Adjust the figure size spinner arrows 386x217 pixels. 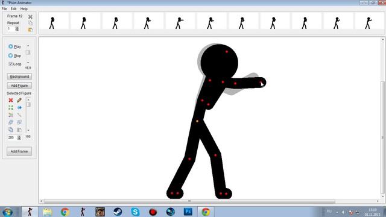pos(19,137)
